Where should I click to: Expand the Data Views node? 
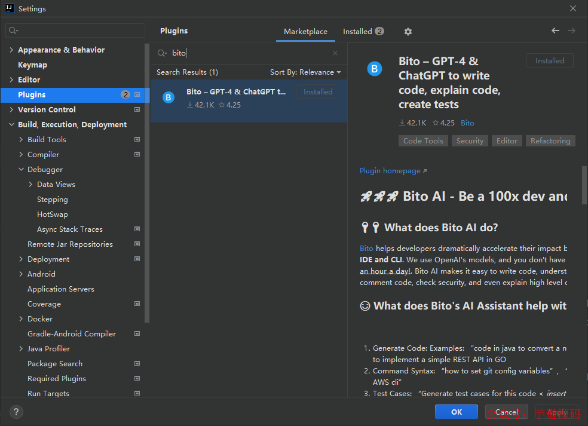point(30,185)
